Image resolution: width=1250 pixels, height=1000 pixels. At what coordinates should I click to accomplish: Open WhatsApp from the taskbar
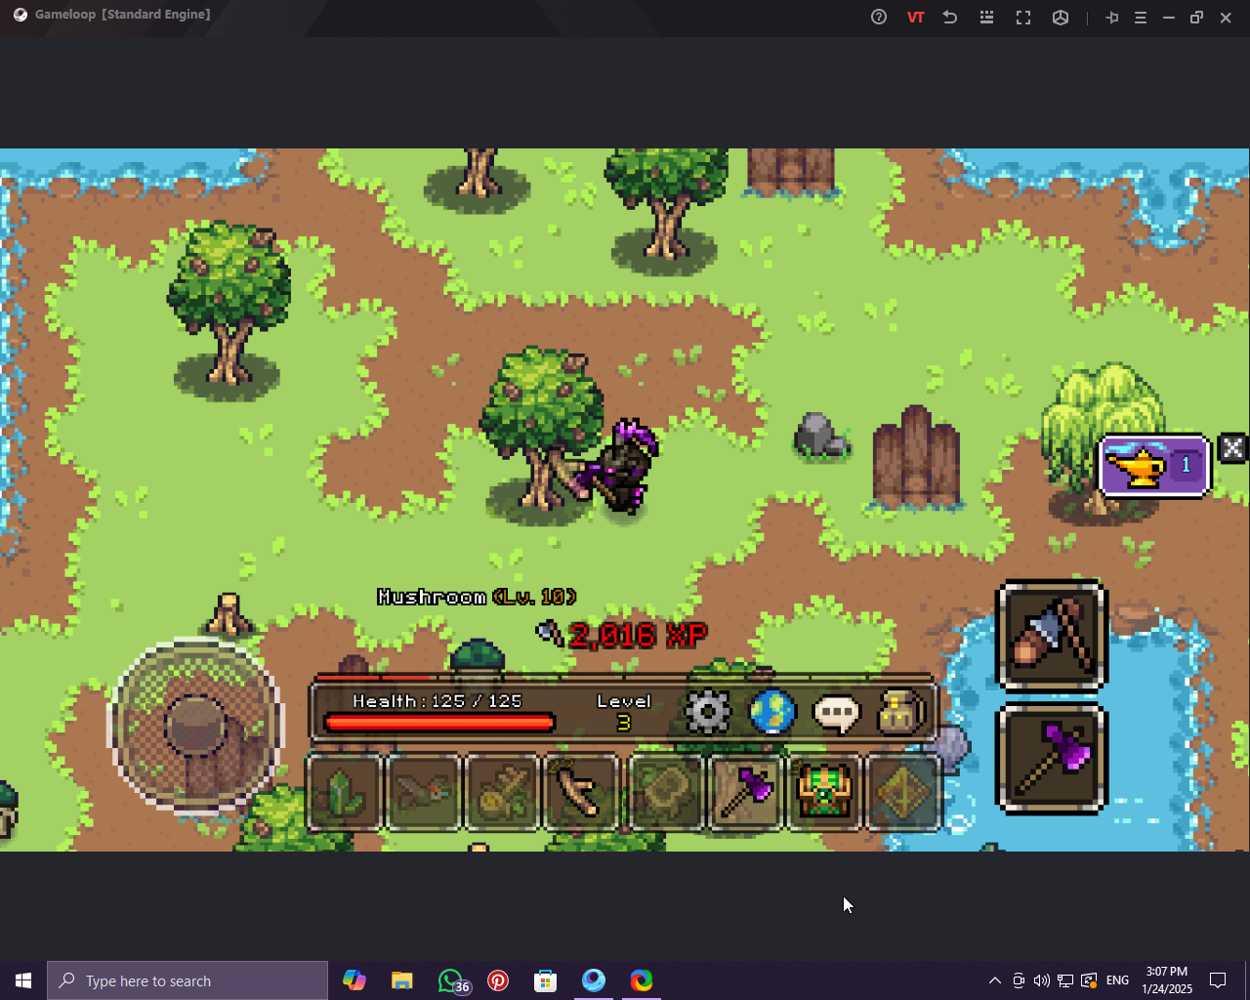pos(450,980)
